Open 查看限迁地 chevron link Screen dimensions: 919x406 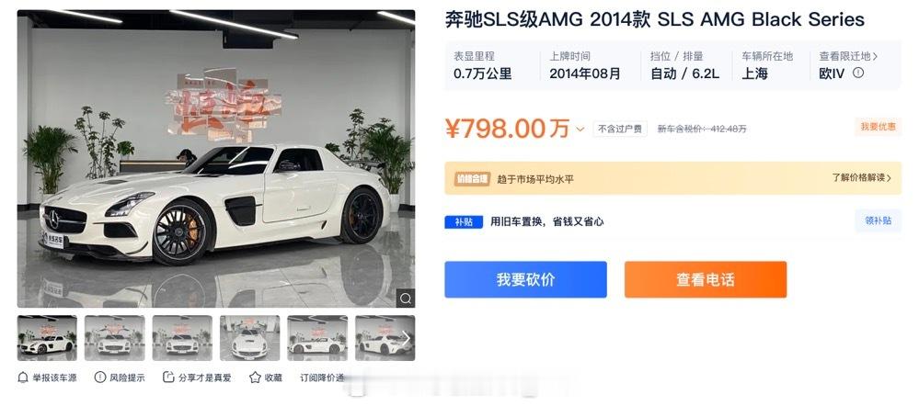(849, 56)
